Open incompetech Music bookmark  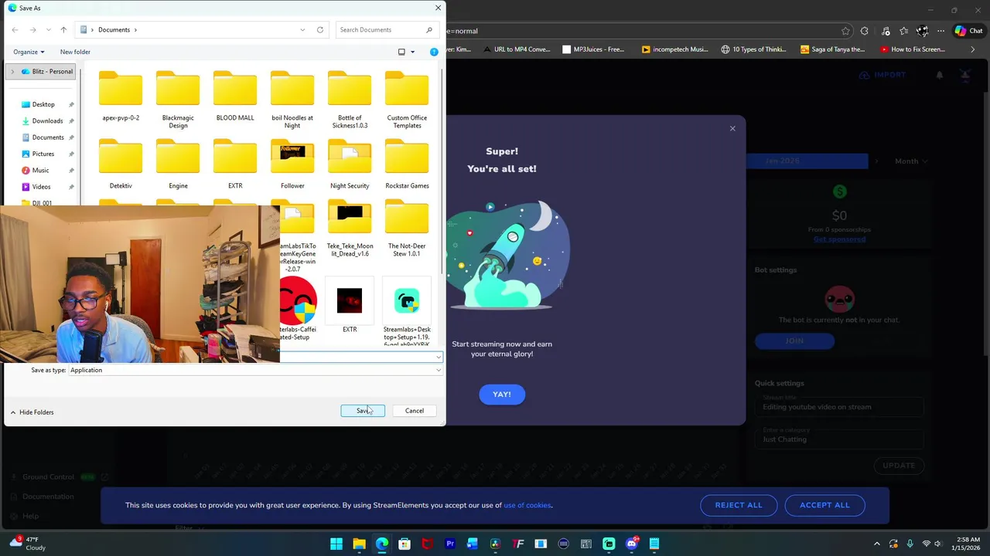[674, 49]
